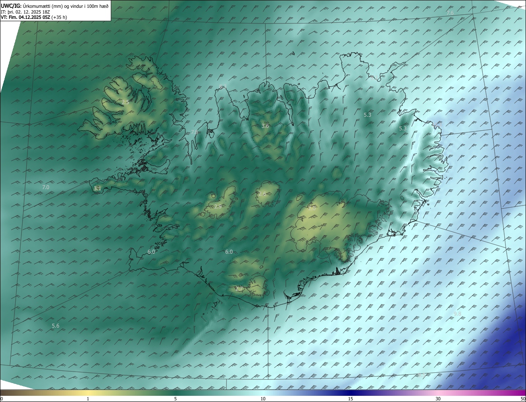Click the color scale tick labelled 15

351,399
